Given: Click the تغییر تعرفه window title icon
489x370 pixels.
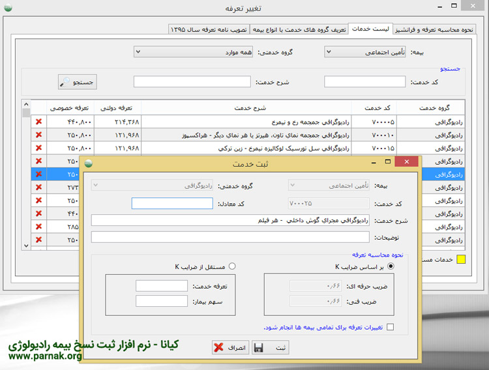Looking at the screenshot, I should (x=8, y=8).
